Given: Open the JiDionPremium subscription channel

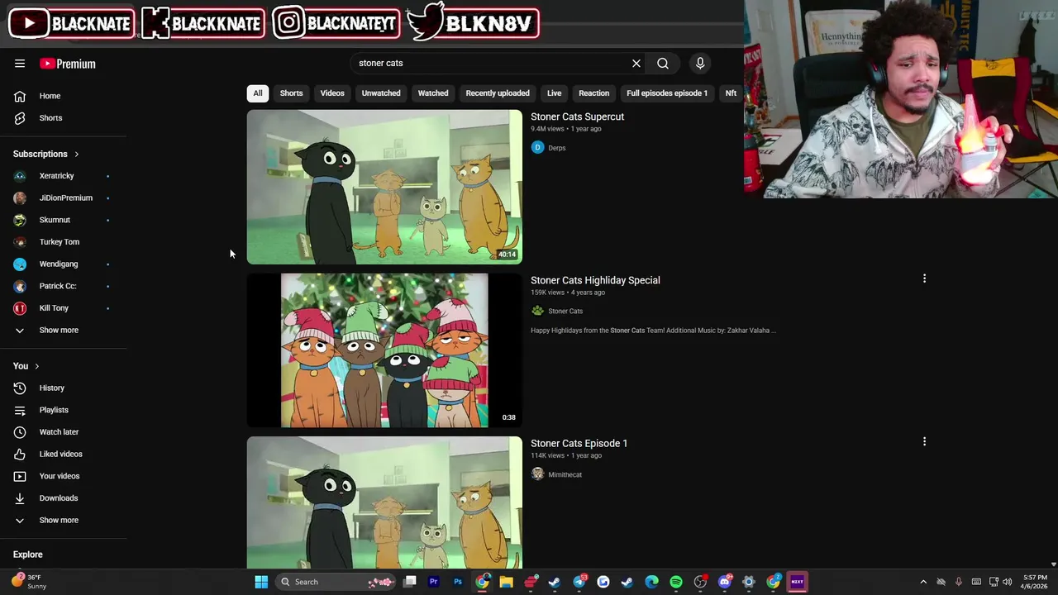Looking at the screenshot, I should 64,198.
